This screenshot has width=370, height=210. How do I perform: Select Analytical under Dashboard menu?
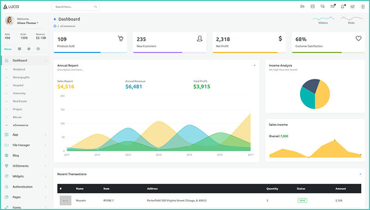click(x=19, y=69)
